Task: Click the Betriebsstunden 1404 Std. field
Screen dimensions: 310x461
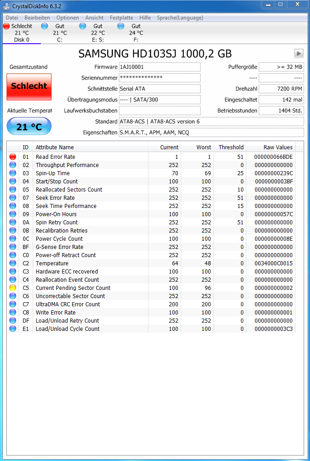Action: pyautogui.click(x=281, y=111)
